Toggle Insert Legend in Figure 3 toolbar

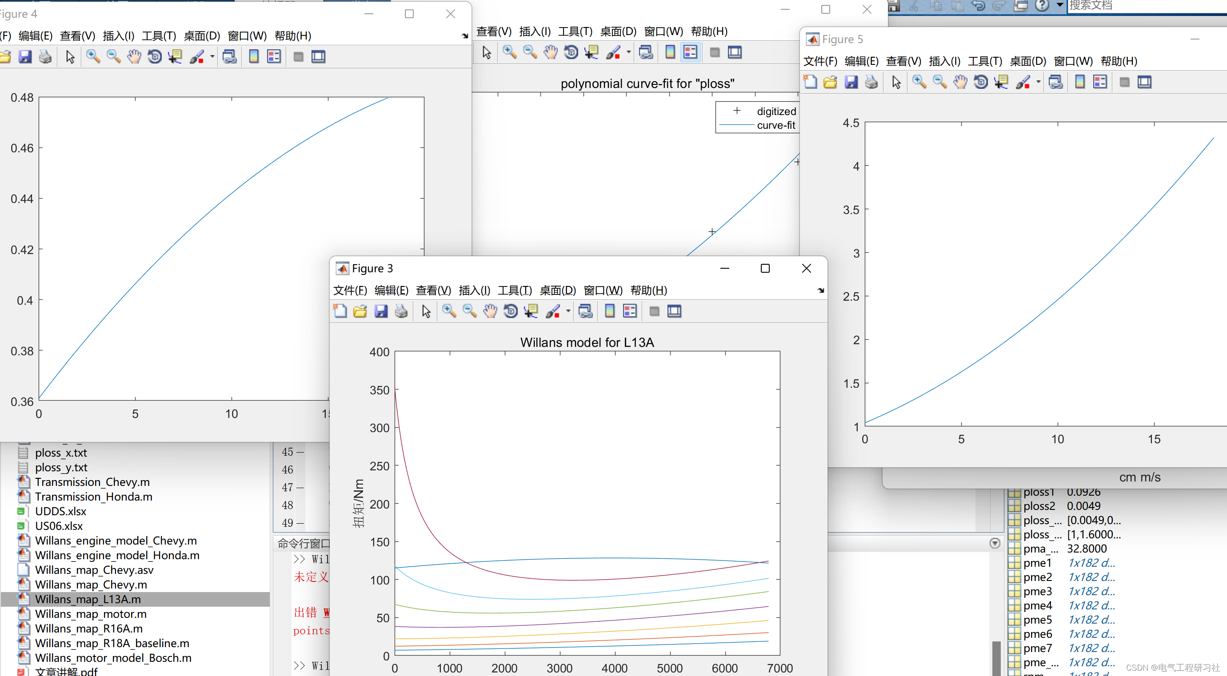click(630, 311)
